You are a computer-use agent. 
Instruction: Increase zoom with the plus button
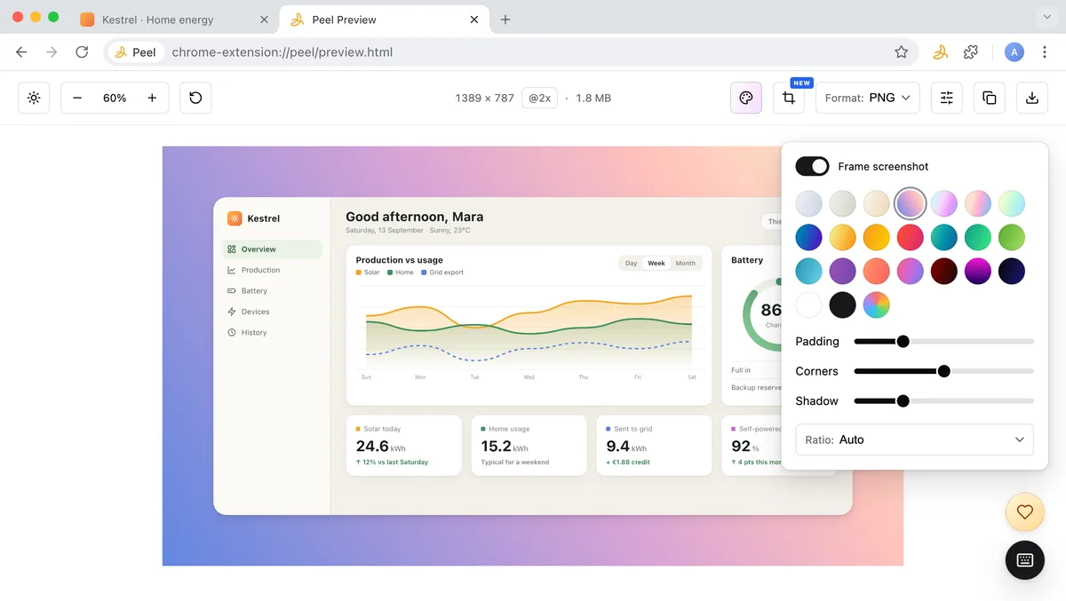pyautogui.click(x=152, y=98)
